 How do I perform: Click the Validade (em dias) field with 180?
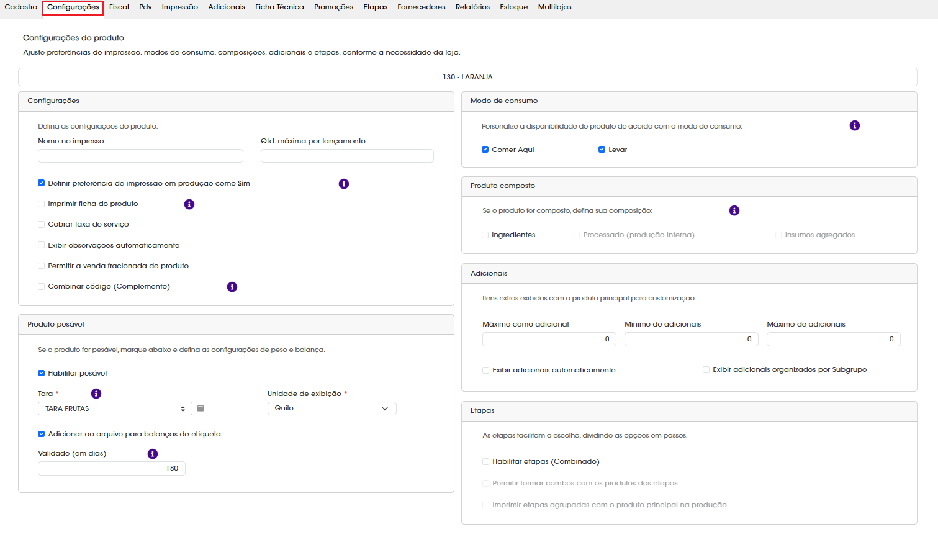(x=112, y=469)
